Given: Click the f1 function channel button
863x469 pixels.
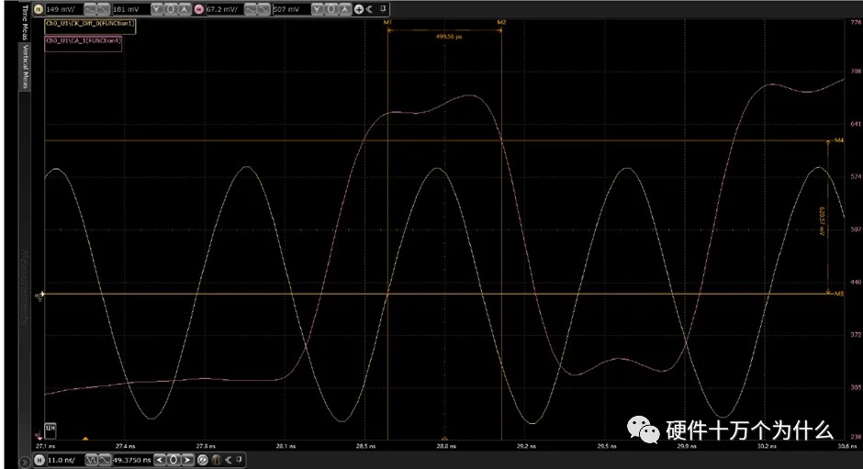Looking at the screenshot, I should tap(38, 8).
